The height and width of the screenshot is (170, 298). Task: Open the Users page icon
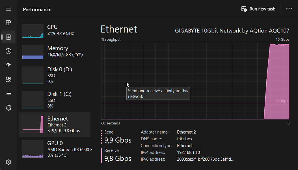pos(8,79)
